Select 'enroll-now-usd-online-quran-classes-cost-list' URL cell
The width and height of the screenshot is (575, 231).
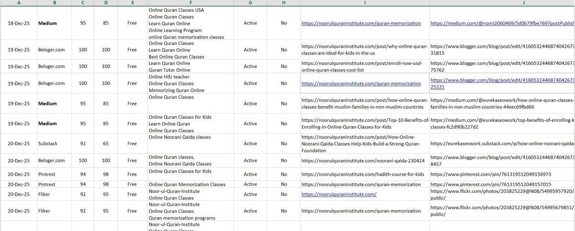click(365, 66)
